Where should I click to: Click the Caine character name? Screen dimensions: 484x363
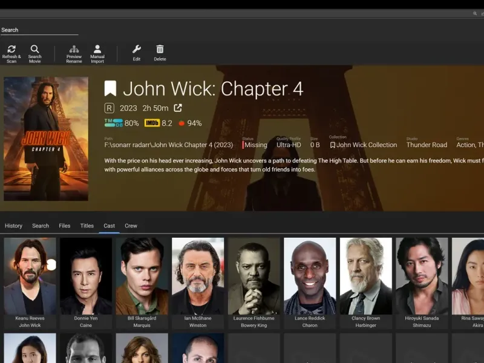coord(86,325)
